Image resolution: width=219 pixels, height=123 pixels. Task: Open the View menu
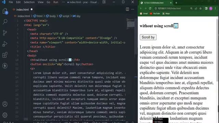(40, 2)
